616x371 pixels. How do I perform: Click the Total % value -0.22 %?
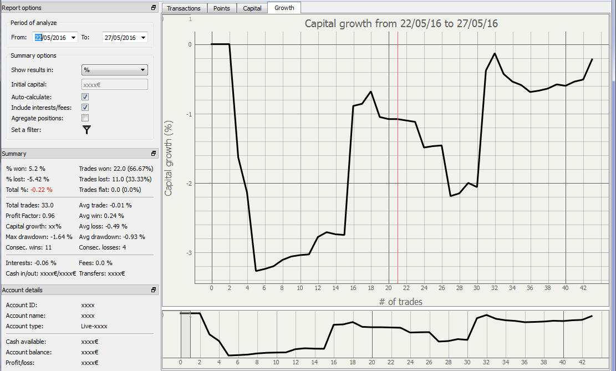coord(41,190)
